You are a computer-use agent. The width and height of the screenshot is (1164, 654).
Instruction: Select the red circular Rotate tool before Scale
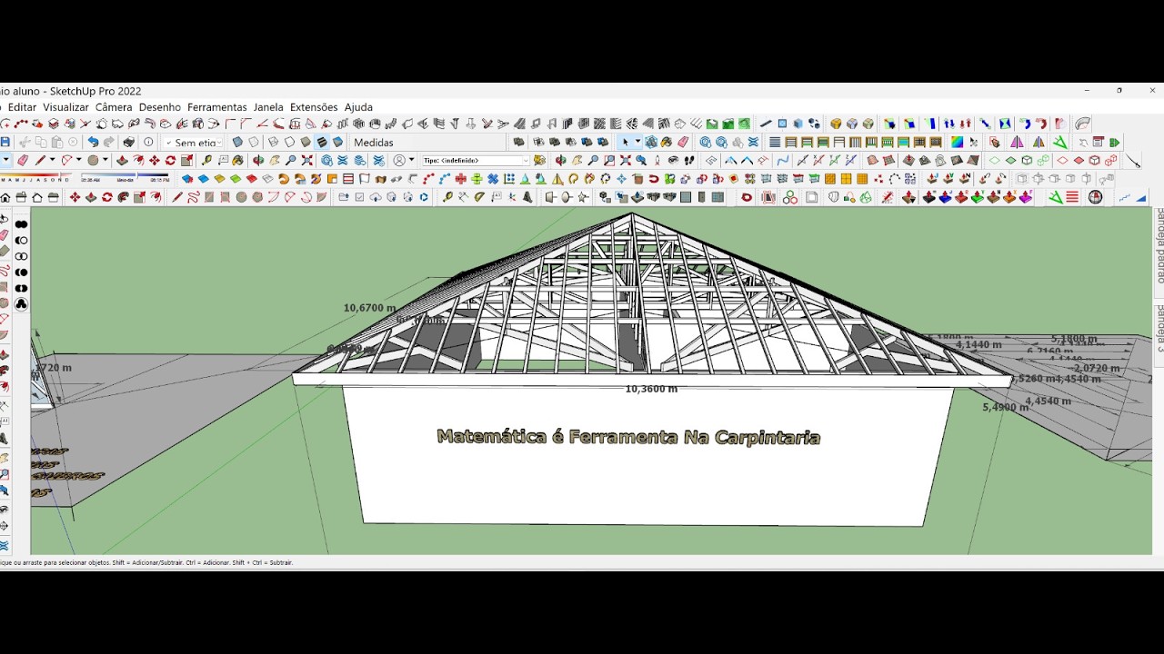(170, 160)
